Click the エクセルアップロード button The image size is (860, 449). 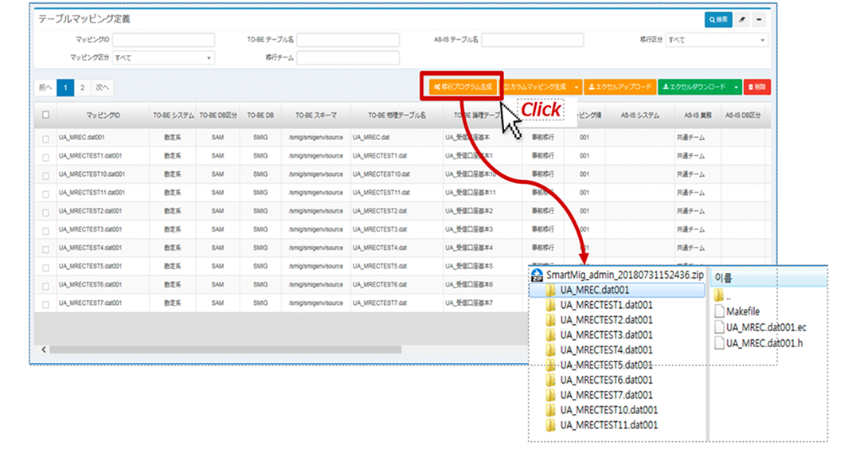click(620, 86)
